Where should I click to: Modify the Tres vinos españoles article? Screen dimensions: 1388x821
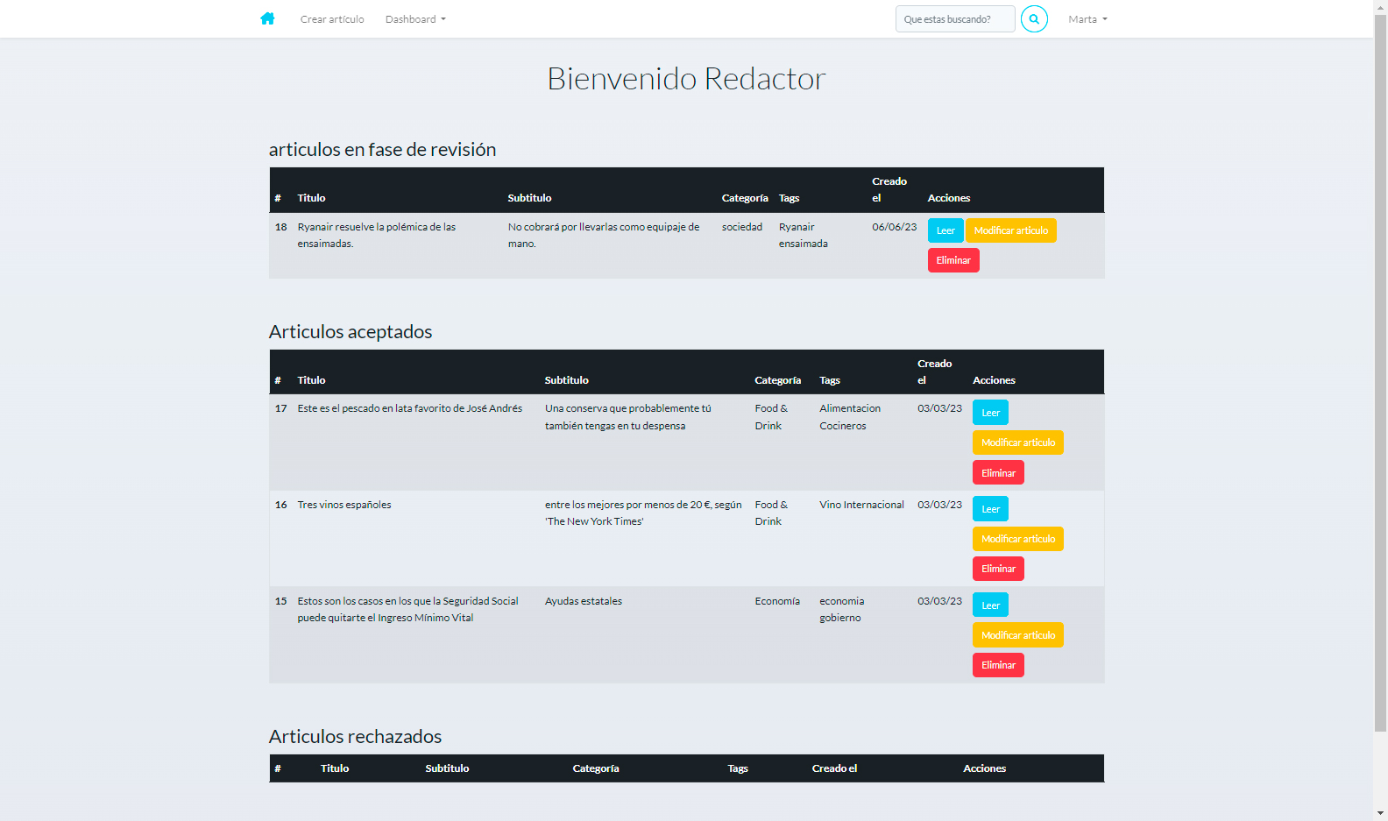pos(1017,539)
